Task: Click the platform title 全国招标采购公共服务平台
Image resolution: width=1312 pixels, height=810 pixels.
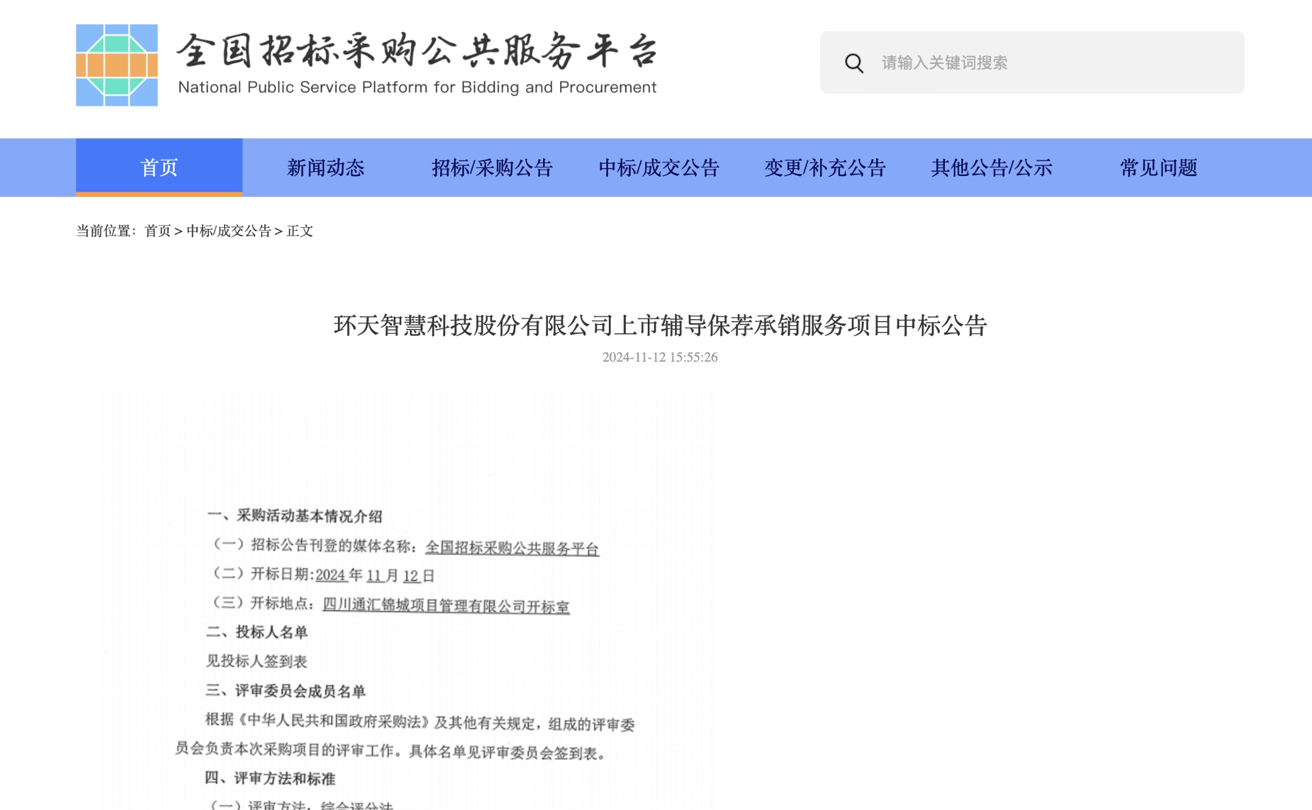Action: click(418, 51)
